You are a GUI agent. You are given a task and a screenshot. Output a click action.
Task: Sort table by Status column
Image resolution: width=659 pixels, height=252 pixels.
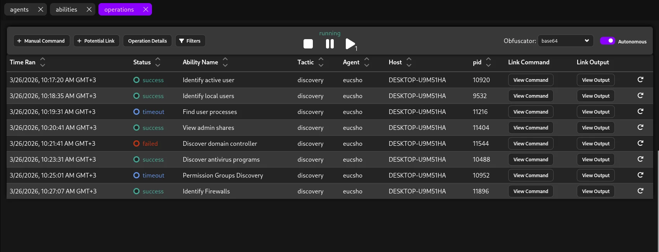pos(158,62)
